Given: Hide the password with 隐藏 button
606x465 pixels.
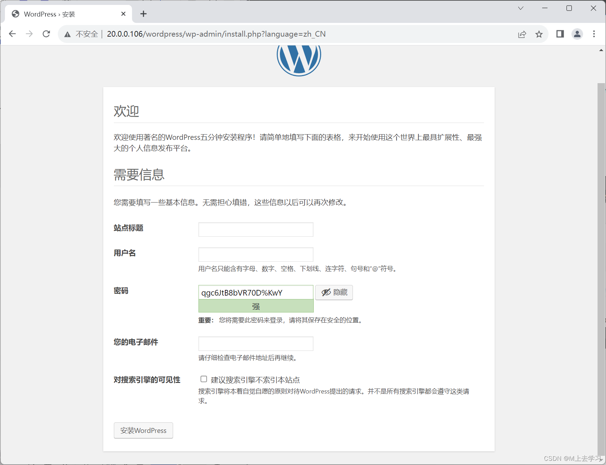Looking at the screenshot, I should point(334,292).
